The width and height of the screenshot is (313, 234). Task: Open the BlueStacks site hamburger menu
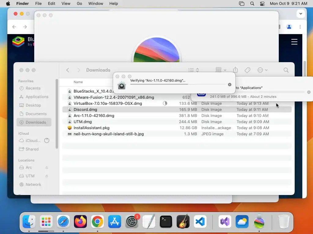tap(294, 42)
